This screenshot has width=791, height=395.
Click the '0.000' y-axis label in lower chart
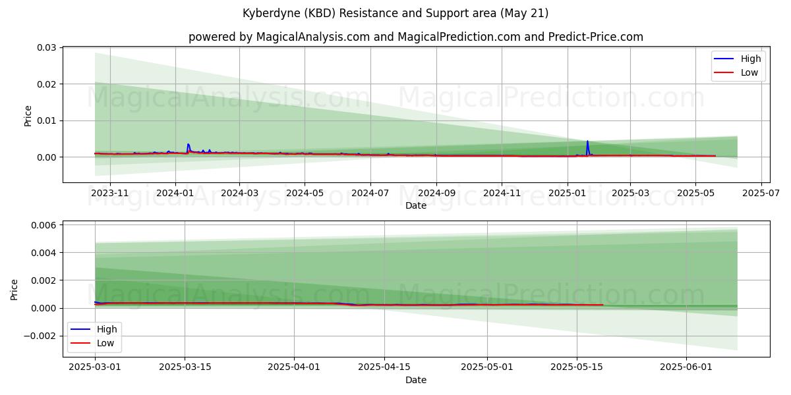coord(45,308)
